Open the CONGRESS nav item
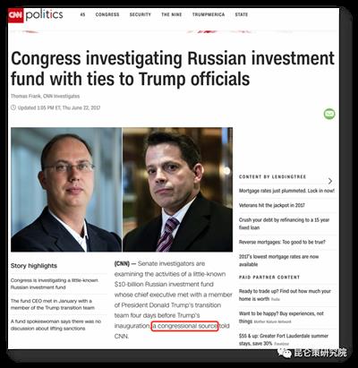 point(107,14)
